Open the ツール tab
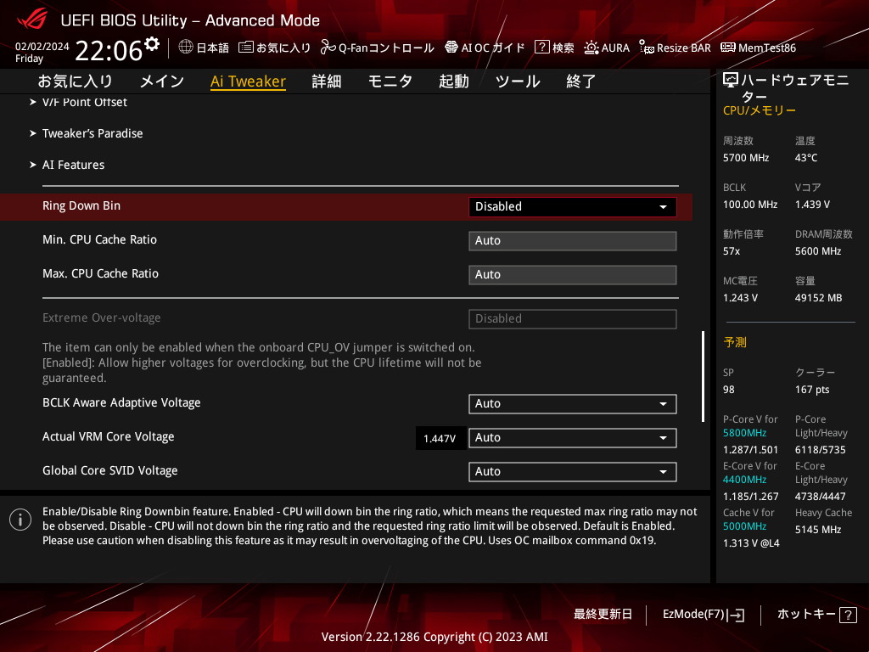Image resolution: width=869 pixels, height=652 pixels. tap(518, 81)
